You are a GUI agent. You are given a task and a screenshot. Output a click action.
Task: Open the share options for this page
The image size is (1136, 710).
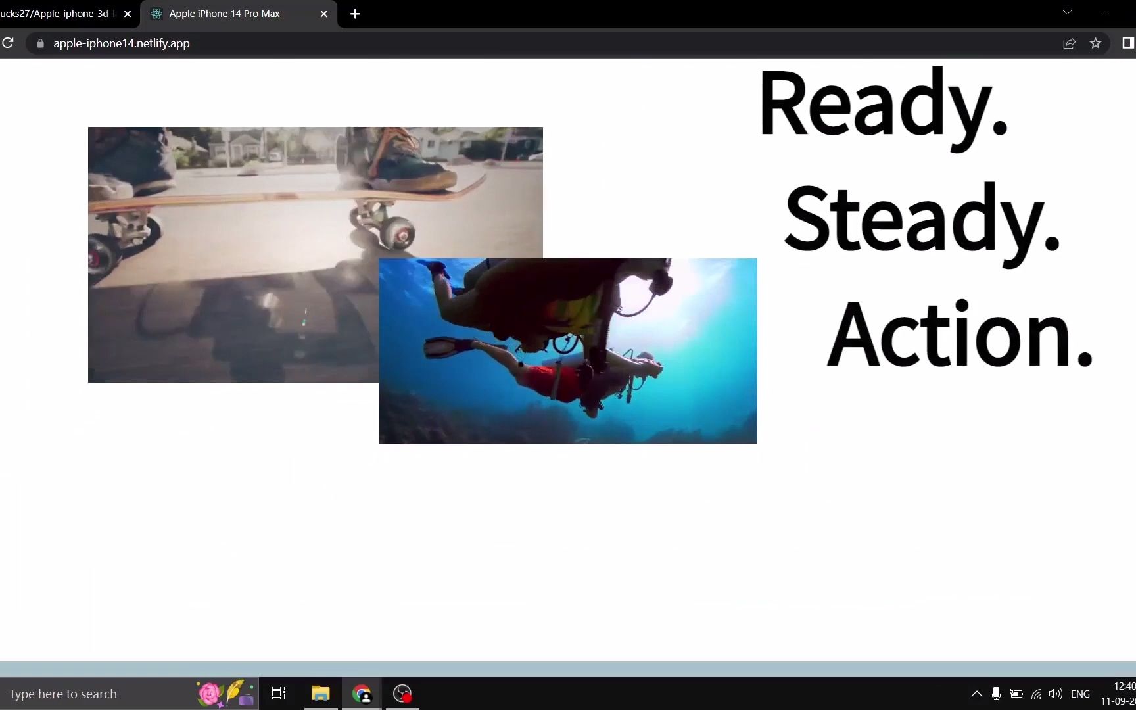click(1070, 43)
